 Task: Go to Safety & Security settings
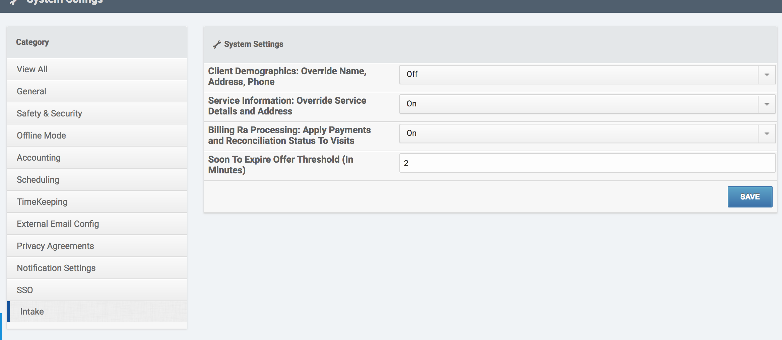click(49, 113)
